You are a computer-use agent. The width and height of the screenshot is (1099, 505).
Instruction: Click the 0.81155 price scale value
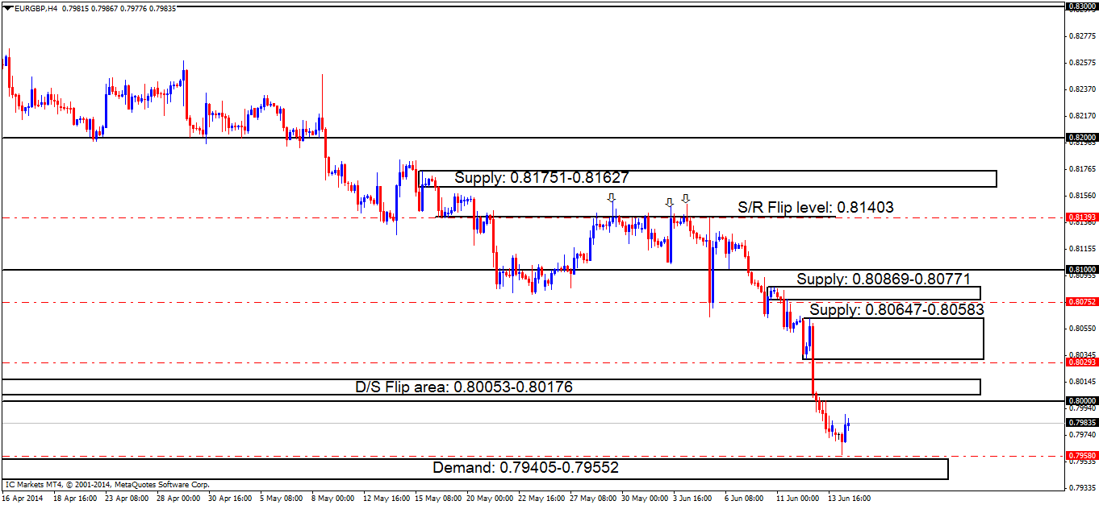[1081, 248]
